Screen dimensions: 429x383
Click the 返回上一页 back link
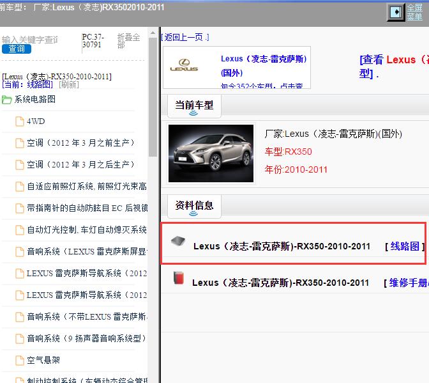click(185, 37)
